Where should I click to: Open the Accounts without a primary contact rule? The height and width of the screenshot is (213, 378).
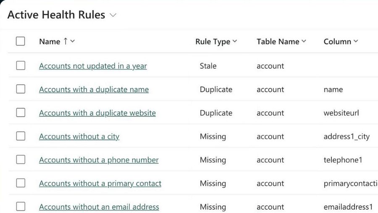[x=100, y=183]
